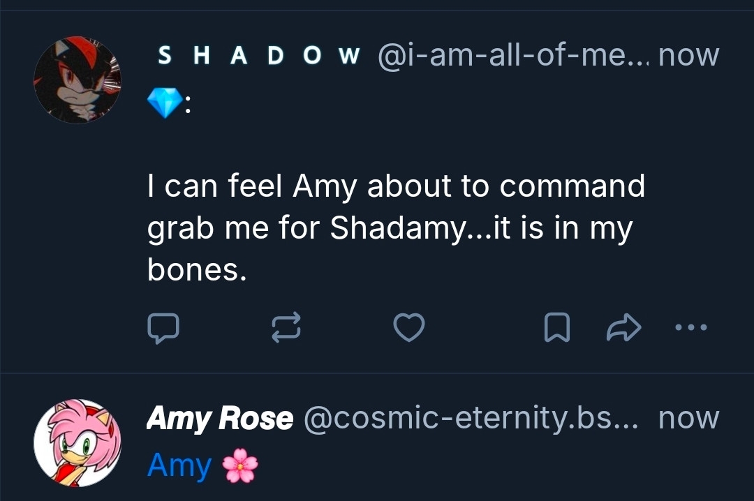754x501 pixels.
Task: Like Shadow's post with the heart
Action: (409, 328)
